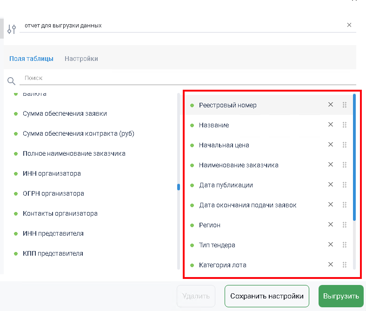Click the 'Сохранить настройки' button
The height and width of the screenshot is (311, 366).
coord(267,296)
